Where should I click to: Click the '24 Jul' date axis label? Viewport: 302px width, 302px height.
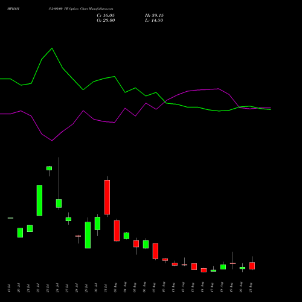(x=57, y=288)
